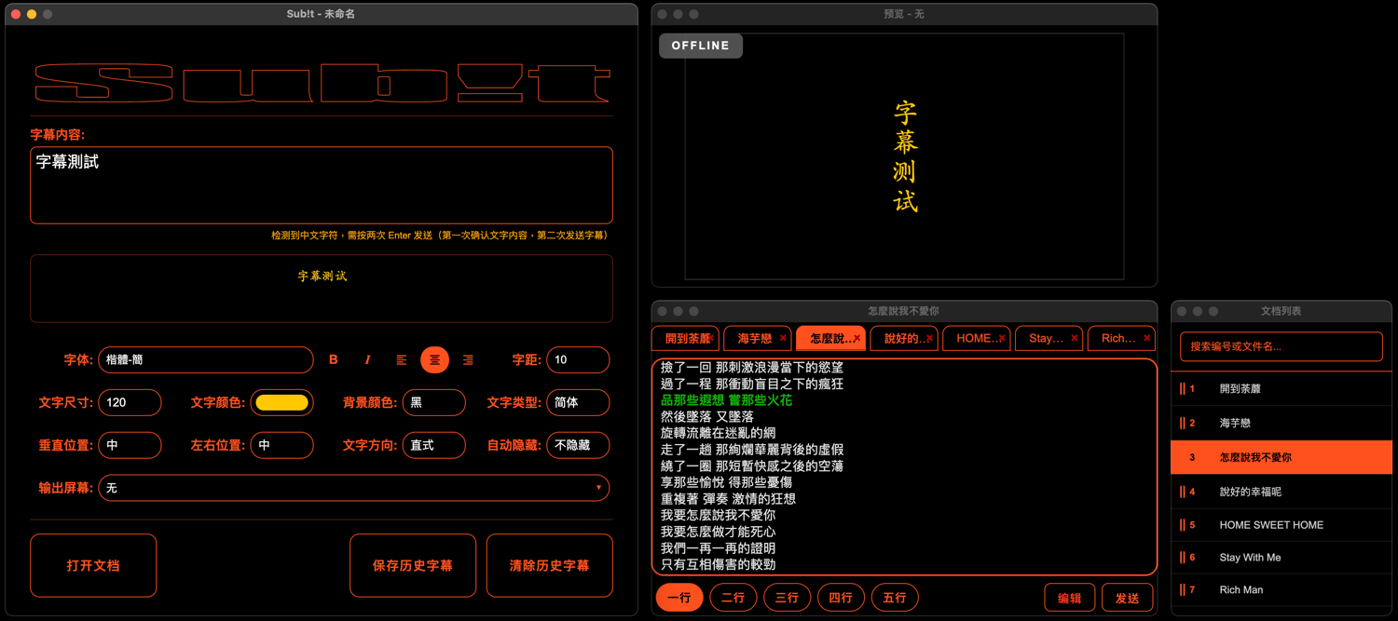Open the 垂直位置 vertical position dropdown
Viewport: 1398px width, 621px height.
pos(130,446)
